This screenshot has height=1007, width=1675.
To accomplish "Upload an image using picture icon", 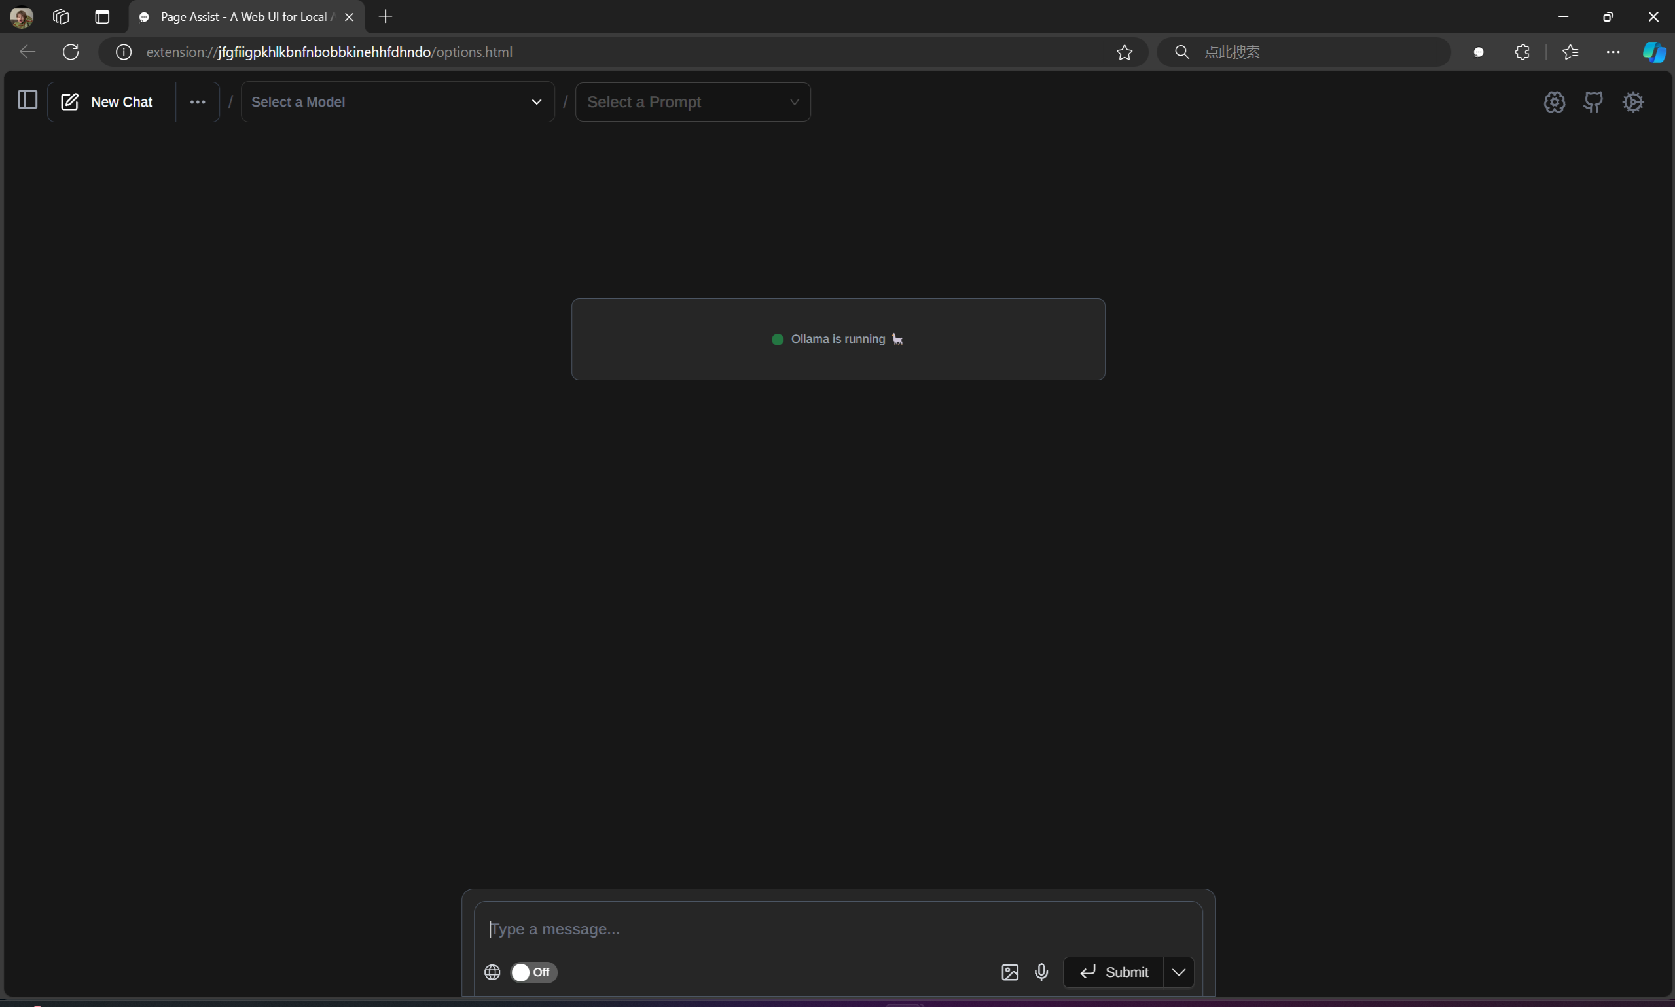I will coord(1009,972).
